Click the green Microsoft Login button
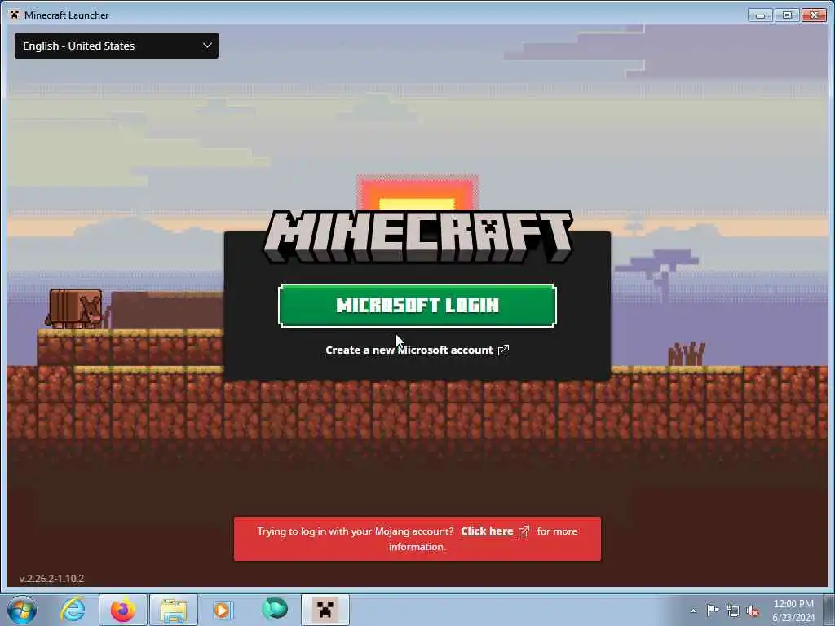 (x=417, y=305)
